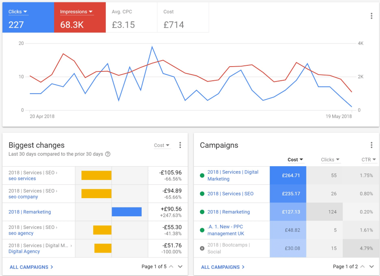The width and height of the screenshot is (380, 276).
Task: Click the yellow change bar beside seo company
Action: point(97,193)
